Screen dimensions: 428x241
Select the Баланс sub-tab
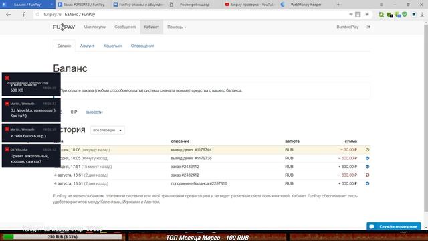coord(64,46)
